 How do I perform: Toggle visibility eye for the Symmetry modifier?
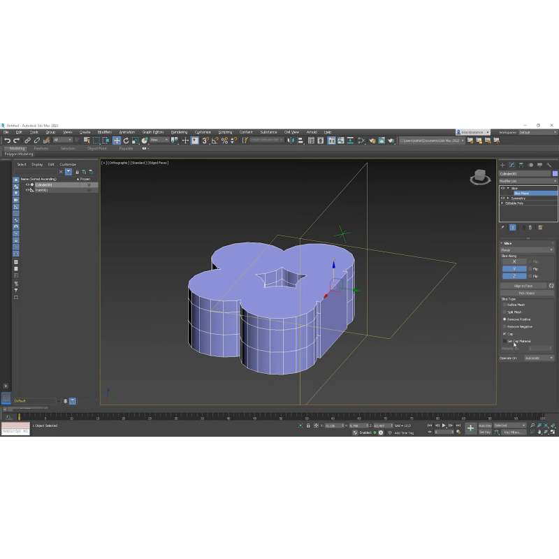tap(502, 198)
